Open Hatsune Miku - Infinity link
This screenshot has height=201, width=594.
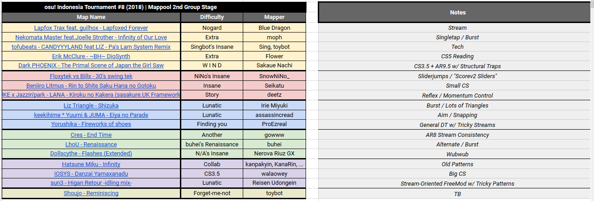91,164
